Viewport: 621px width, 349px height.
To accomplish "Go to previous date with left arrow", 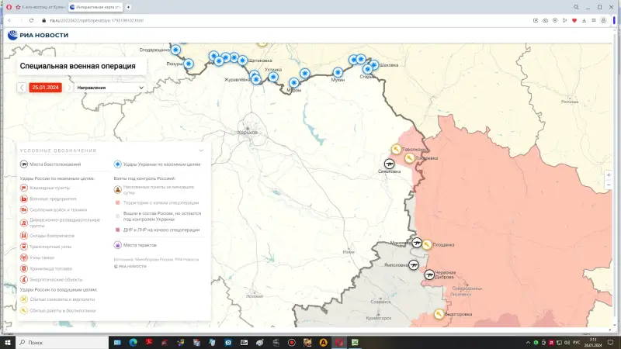I will click(22, 88).
